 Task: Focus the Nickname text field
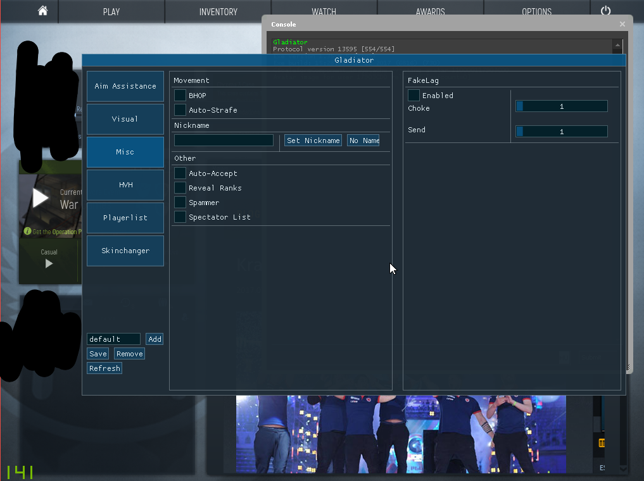[x=224, y=141]
